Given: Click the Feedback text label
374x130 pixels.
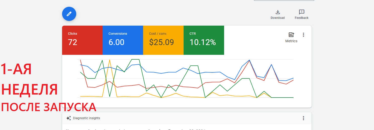Looking at the screenshot, I should pos(302,18).
